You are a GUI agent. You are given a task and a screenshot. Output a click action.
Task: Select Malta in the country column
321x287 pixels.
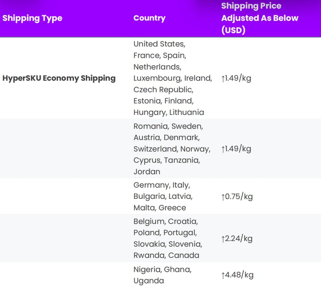coord(144,208)
